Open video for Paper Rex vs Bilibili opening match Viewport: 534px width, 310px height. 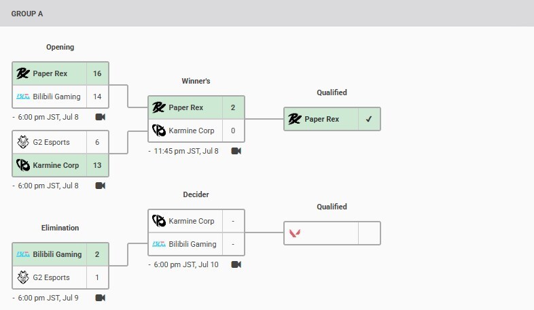tap(100, 117)
